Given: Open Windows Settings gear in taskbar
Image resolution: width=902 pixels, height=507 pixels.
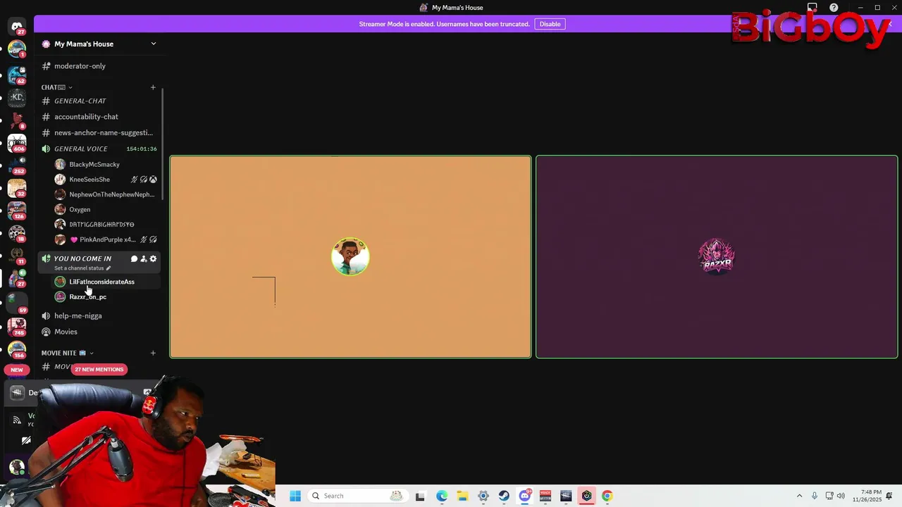Looking at the screenshot, I should tap(483, 496).
